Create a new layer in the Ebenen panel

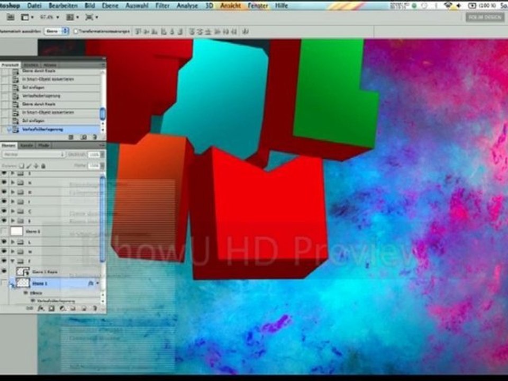[x=84, y=309]
